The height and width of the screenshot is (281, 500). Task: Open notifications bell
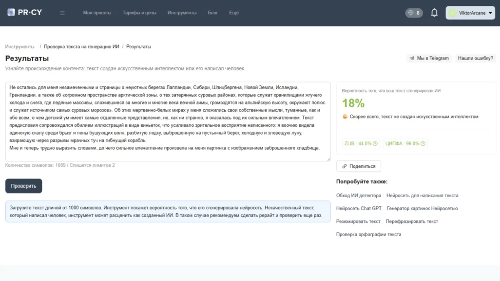[434, 13]
